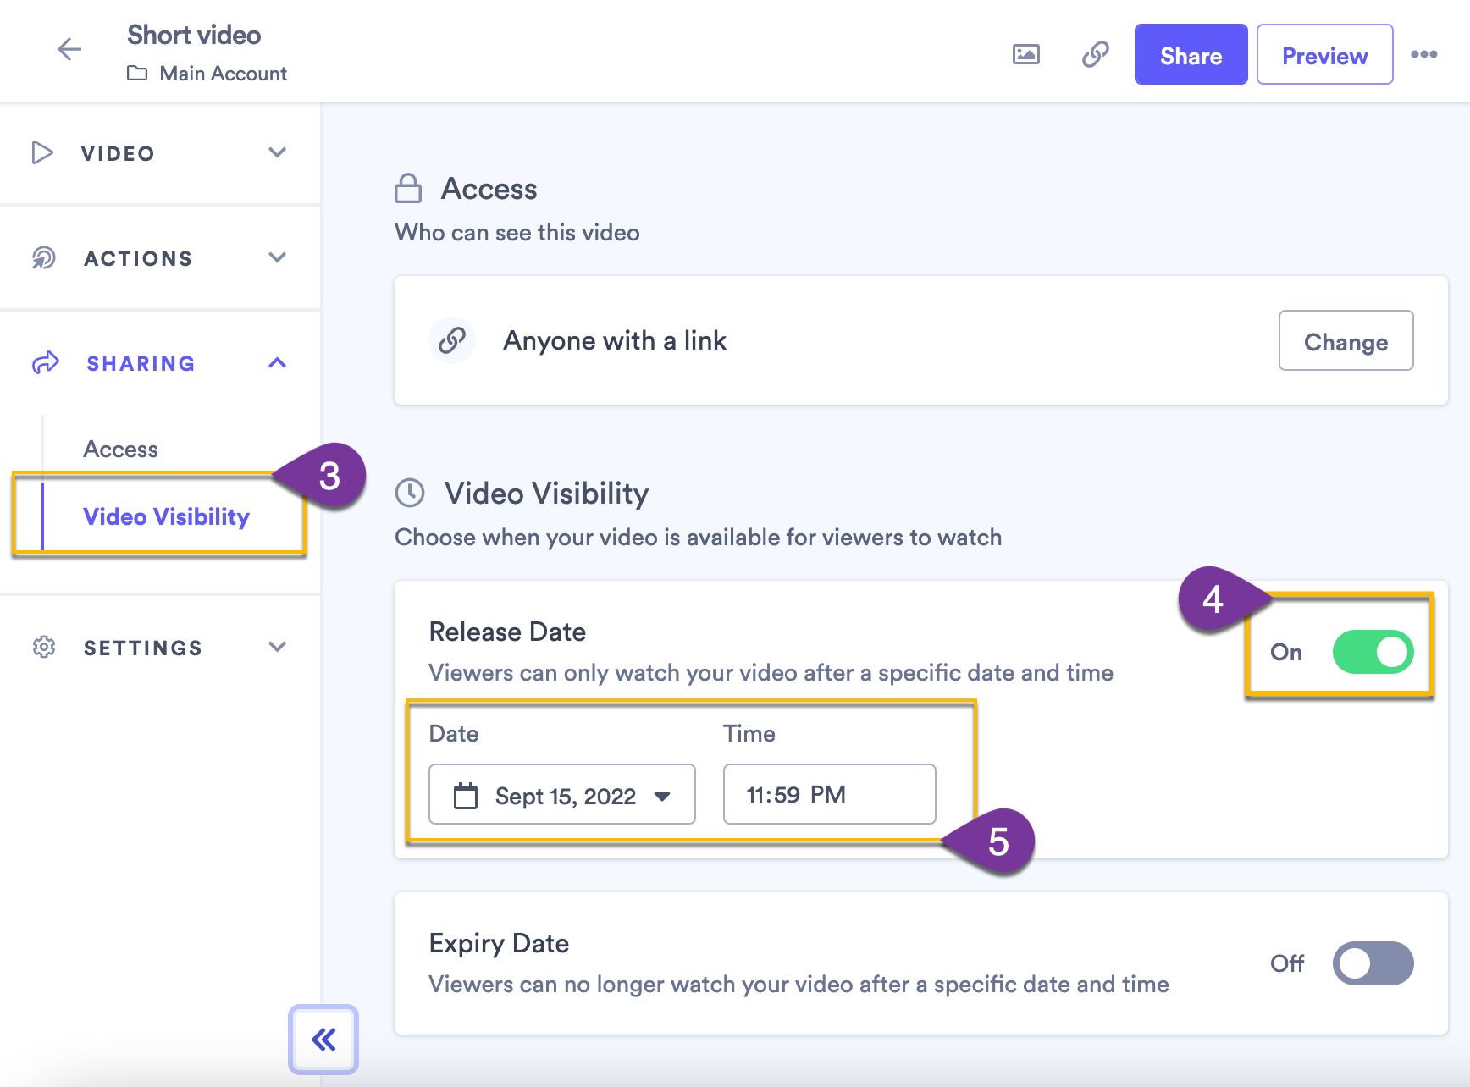The width and height of the screenshot is (1470, 1087).
Task: Select Video Visibility in the sidebar
Action: (x=166, y=516)
